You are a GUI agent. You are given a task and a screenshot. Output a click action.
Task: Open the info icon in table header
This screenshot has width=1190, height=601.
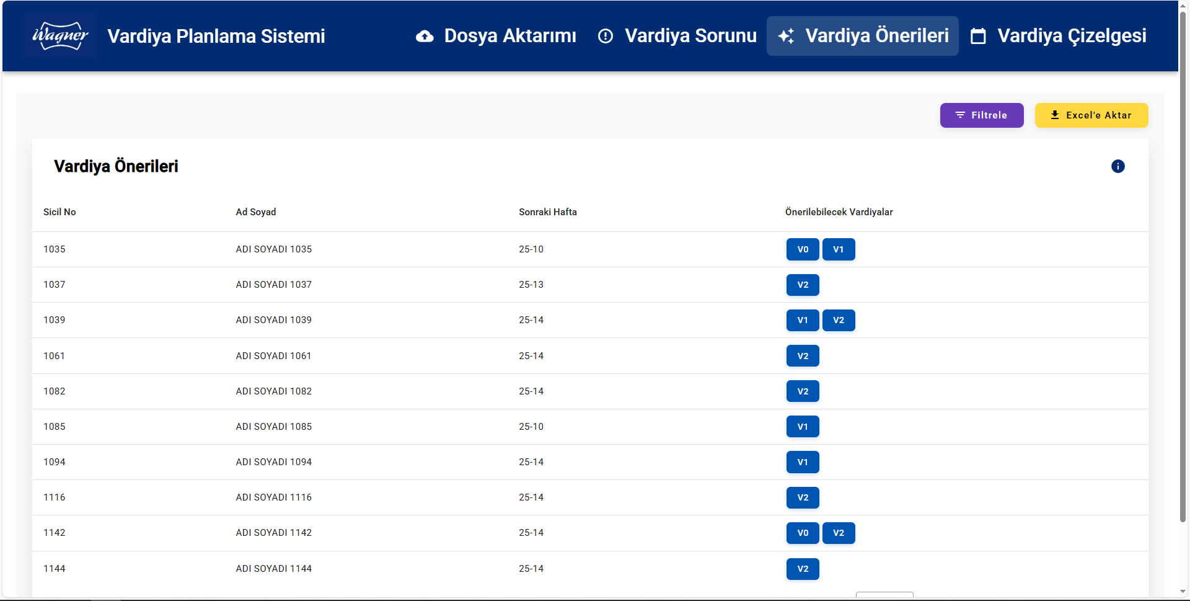(1117, 166)
